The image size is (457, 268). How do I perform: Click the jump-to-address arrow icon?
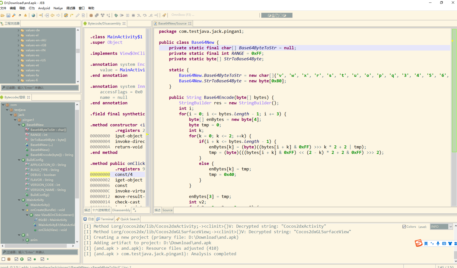coord(41,15)
